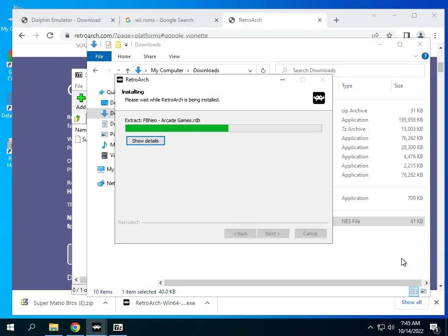The width and height of the screenshot is (448, 336).
Task: Bookmark this page with the star icon
Action: [x=389, y=35]
